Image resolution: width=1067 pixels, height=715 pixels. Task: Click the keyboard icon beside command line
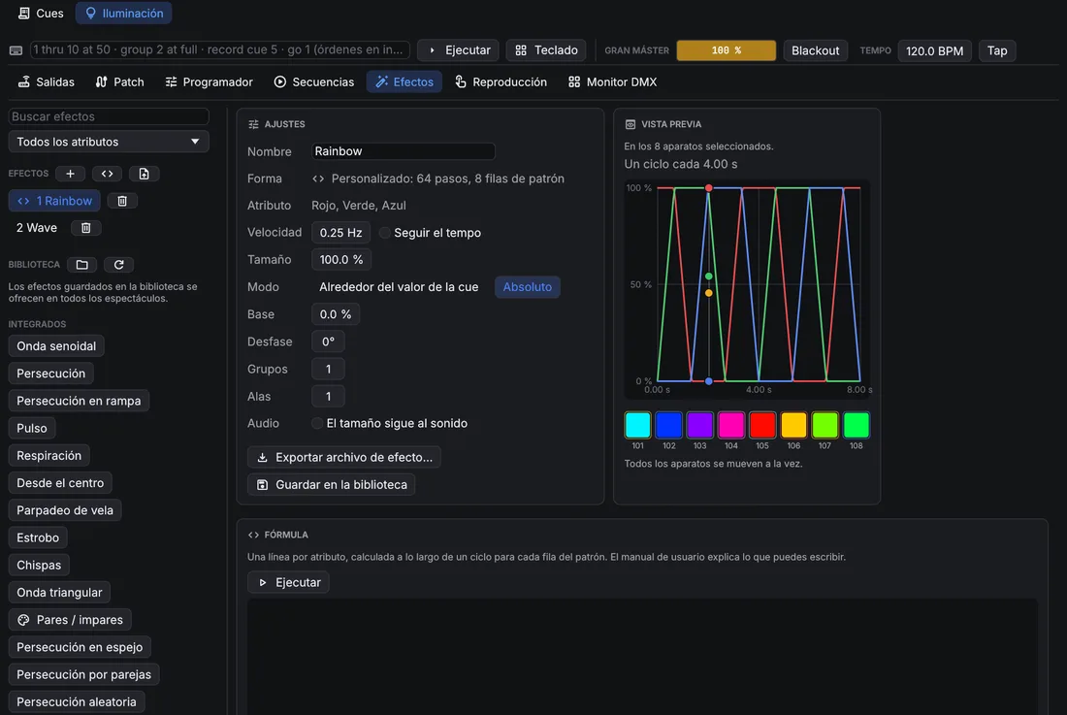click(x=16, y=50)
